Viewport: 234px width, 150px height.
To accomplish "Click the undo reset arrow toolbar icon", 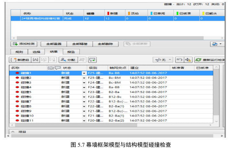I will coord(179,60).
